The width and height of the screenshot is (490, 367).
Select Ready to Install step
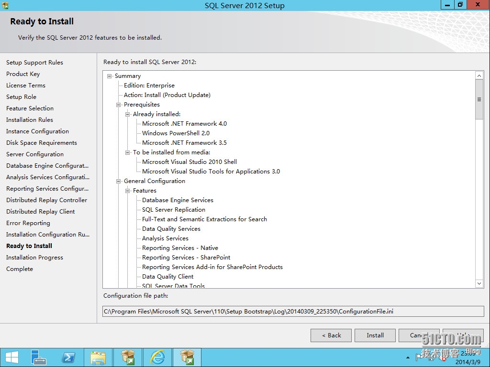[x=29, y=246]
